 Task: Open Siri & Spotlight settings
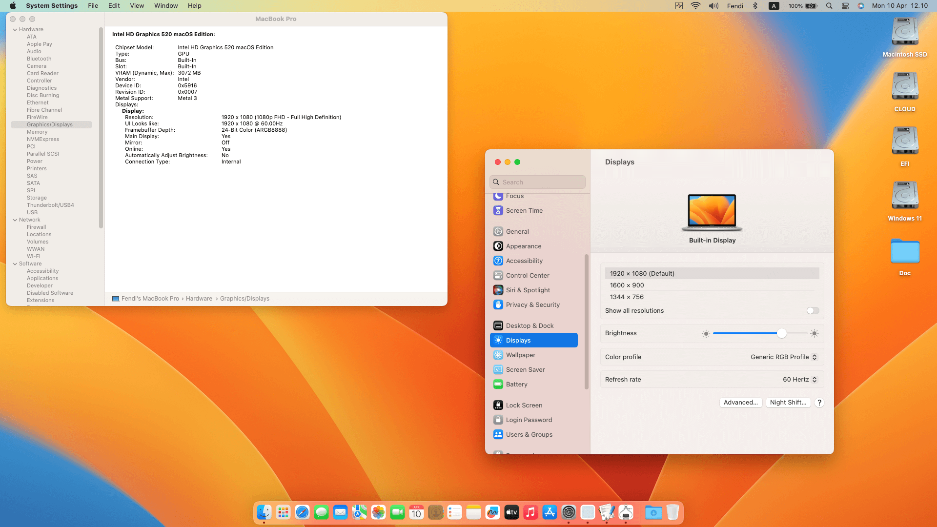[533, 290]
